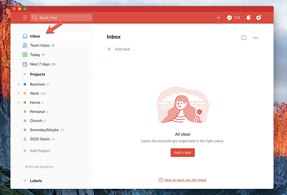Click the Labels section heading
This screenshot has height=195, width=287.
click(x=36, y=181)
